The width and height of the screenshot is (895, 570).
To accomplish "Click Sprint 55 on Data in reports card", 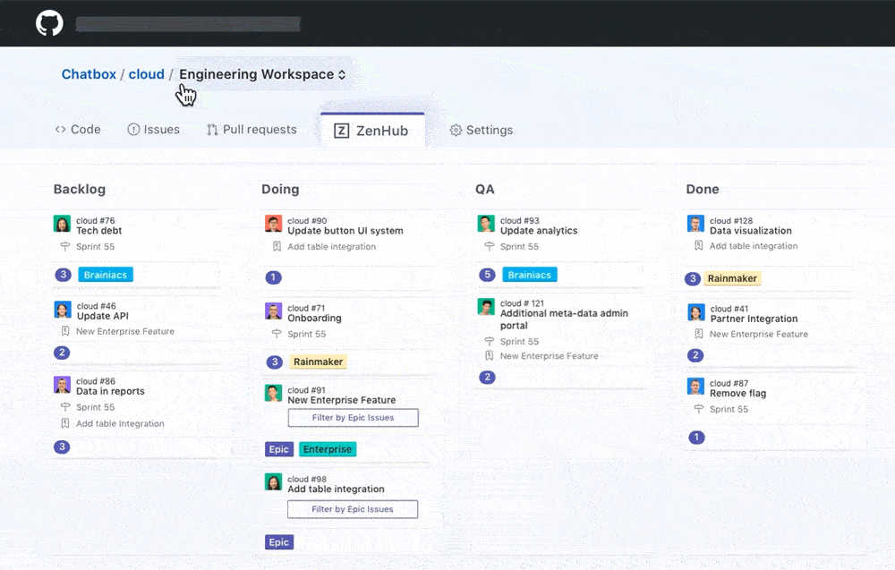I will [x=96, y=407].
